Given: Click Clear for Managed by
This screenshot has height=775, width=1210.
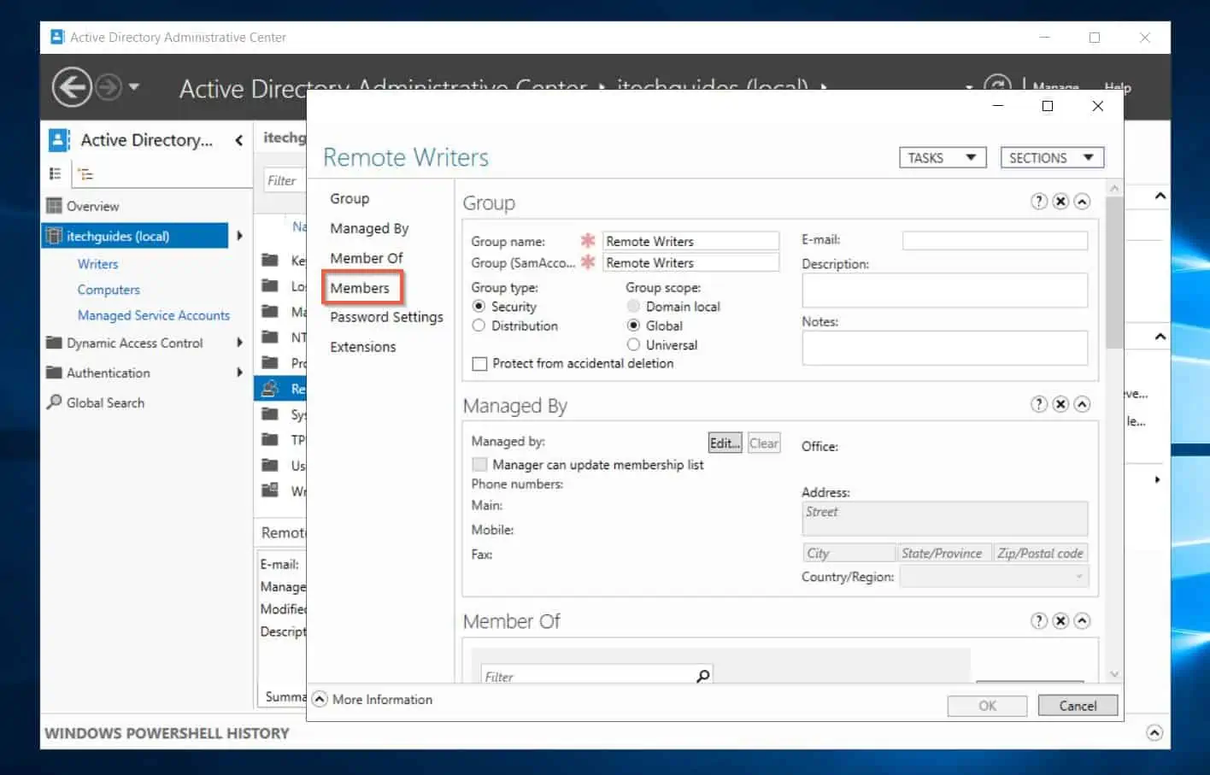Looking at the screenshot, I should pos(764,443).
